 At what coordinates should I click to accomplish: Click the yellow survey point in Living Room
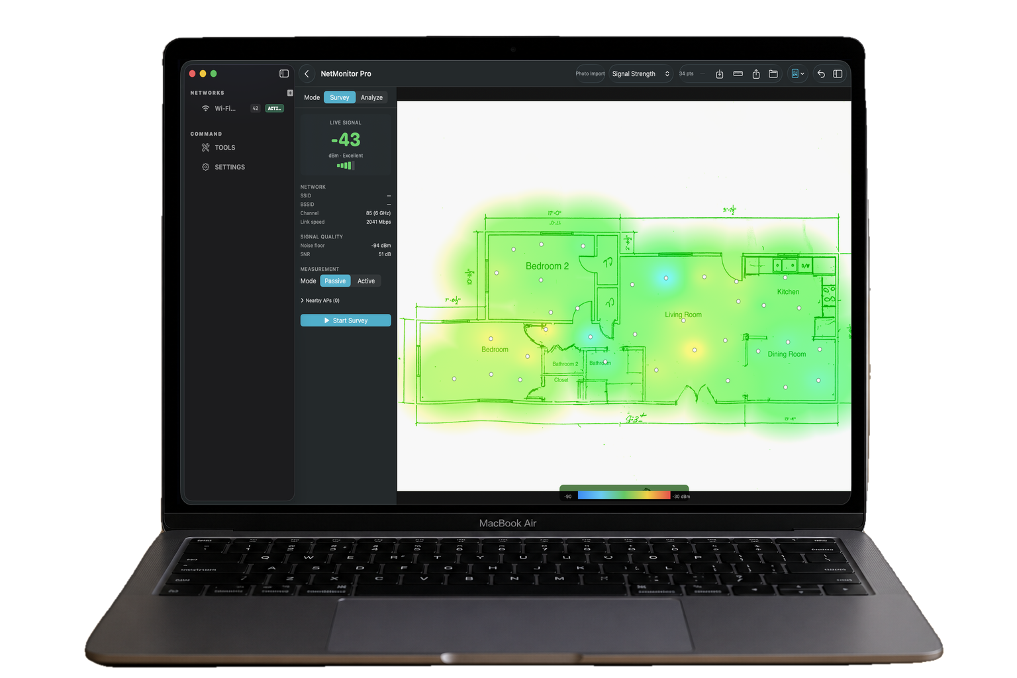(695, 350)
